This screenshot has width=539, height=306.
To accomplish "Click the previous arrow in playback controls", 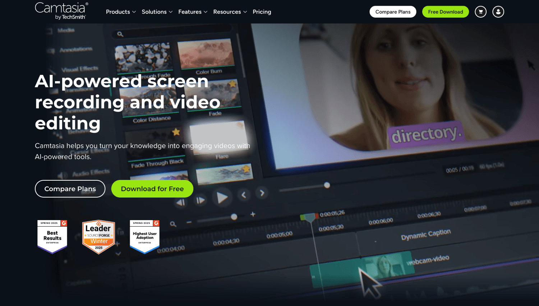I will click(244, 195).
